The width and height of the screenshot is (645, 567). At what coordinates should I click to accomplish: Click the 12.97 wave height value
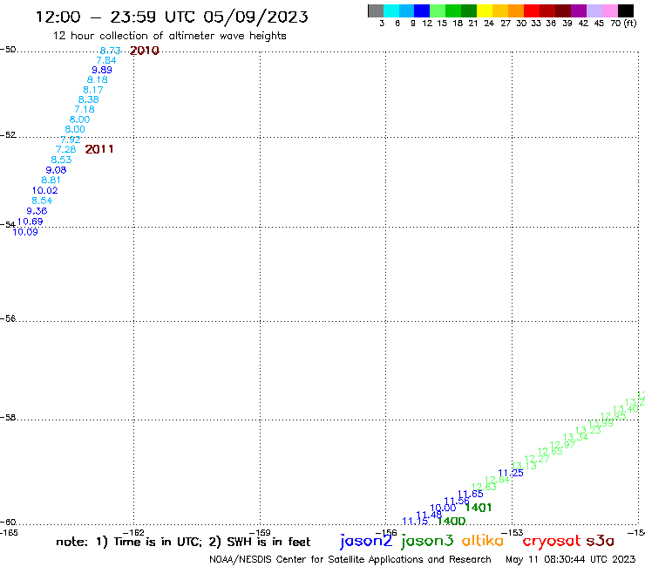pos(563,445)
